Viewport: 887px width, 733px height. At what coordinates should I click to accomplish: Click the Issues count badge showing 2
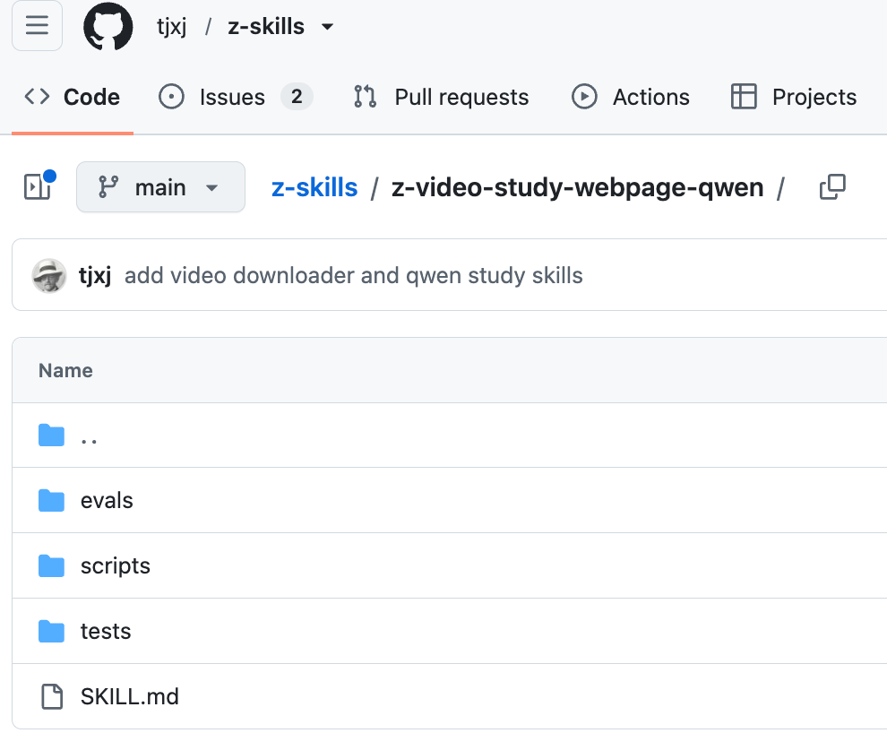coord(297,97)
